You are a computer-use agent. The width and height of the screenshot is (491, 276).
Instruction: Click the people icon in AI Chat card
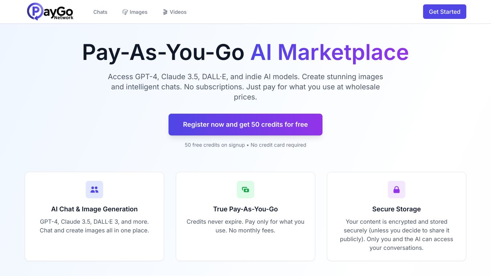click(94, 190)
